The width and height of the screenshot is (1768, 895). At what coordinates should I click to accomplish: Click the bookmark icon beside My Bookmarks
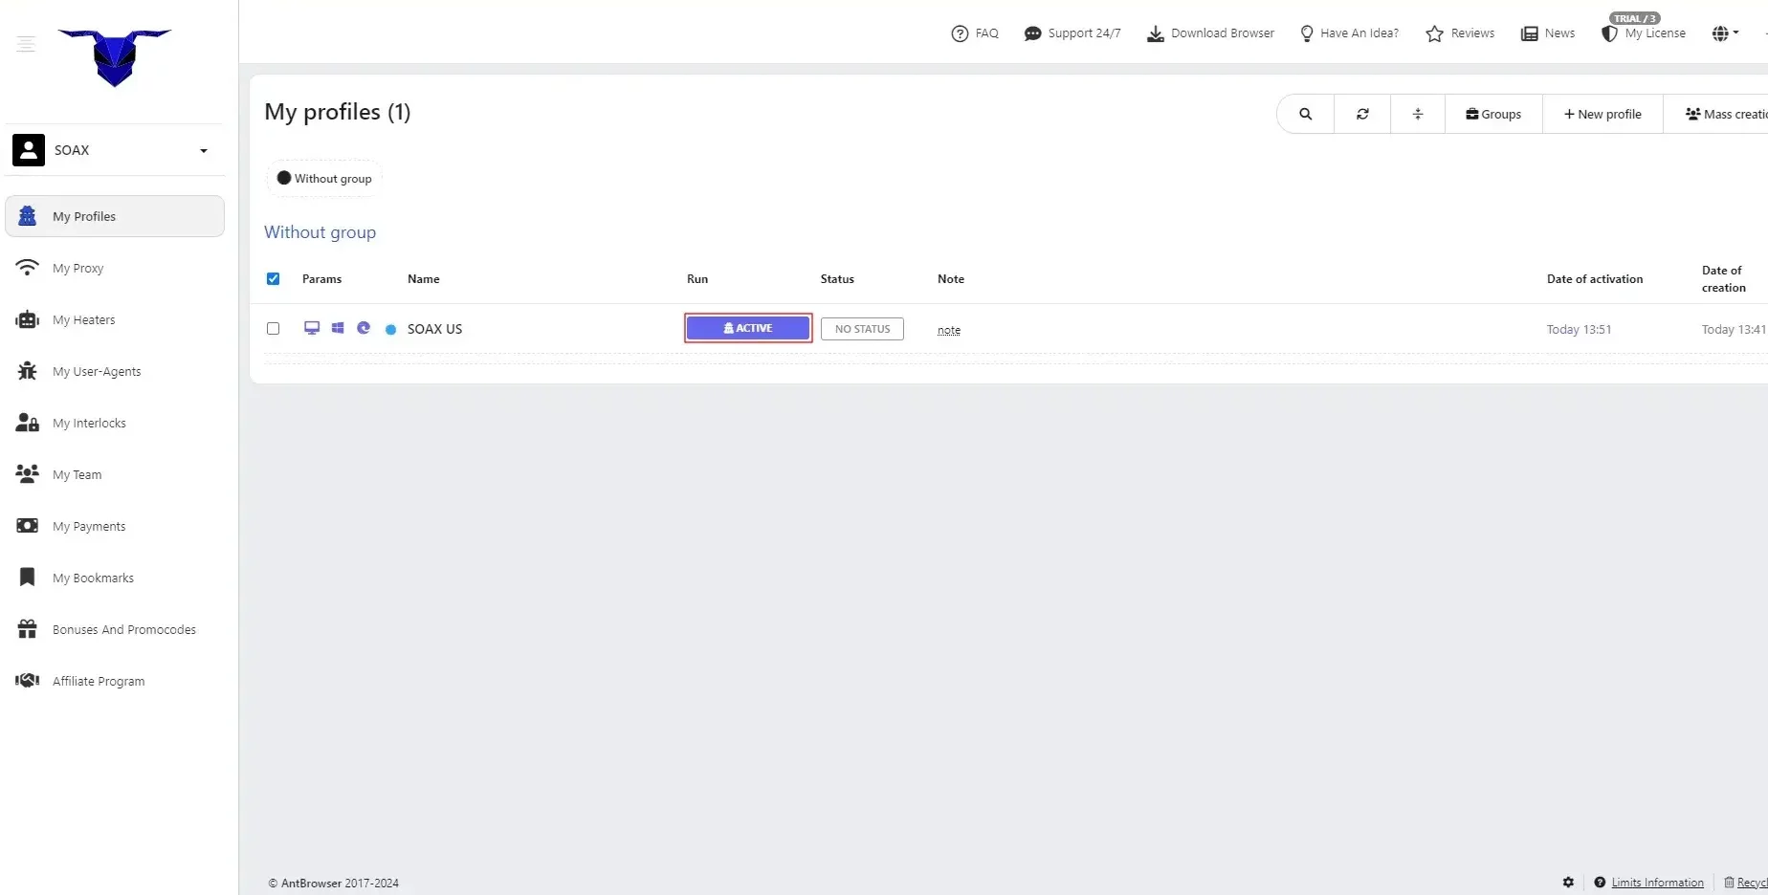pyautogui.click(x=28, y=578)
